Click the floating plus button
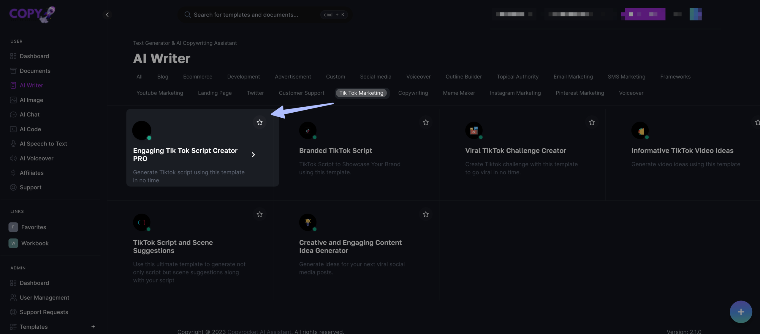 (741, 312)
